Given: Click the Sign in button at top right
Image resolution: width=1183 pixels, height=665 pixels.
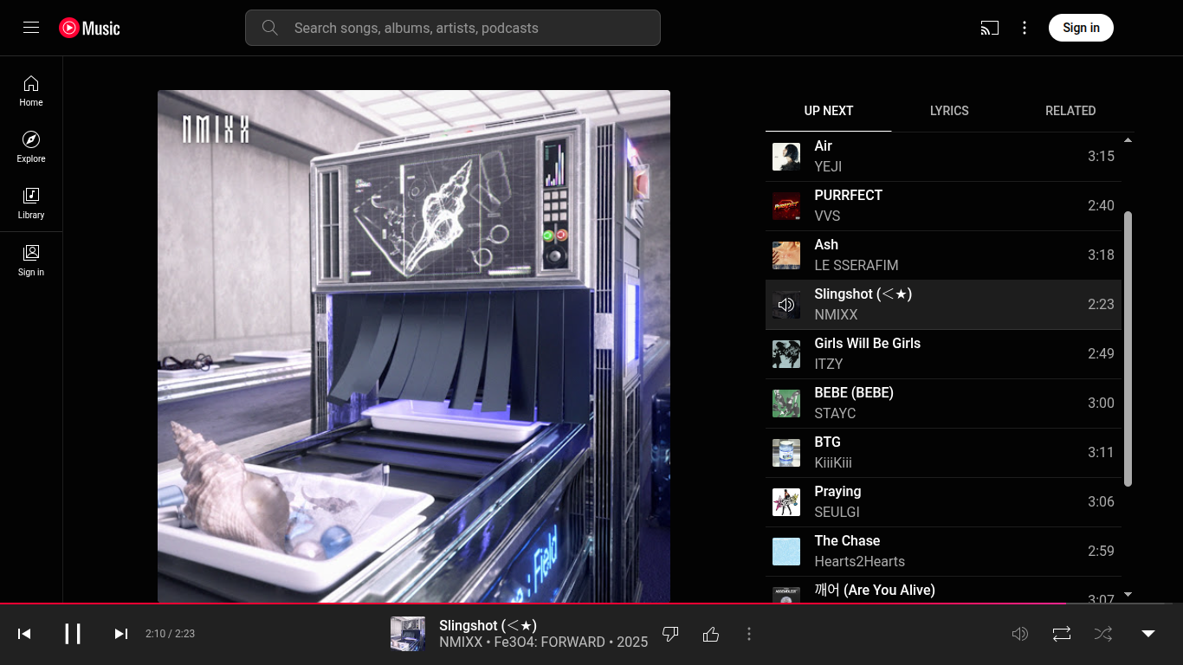Looking at the screenshot, I should coord(1081,28).
